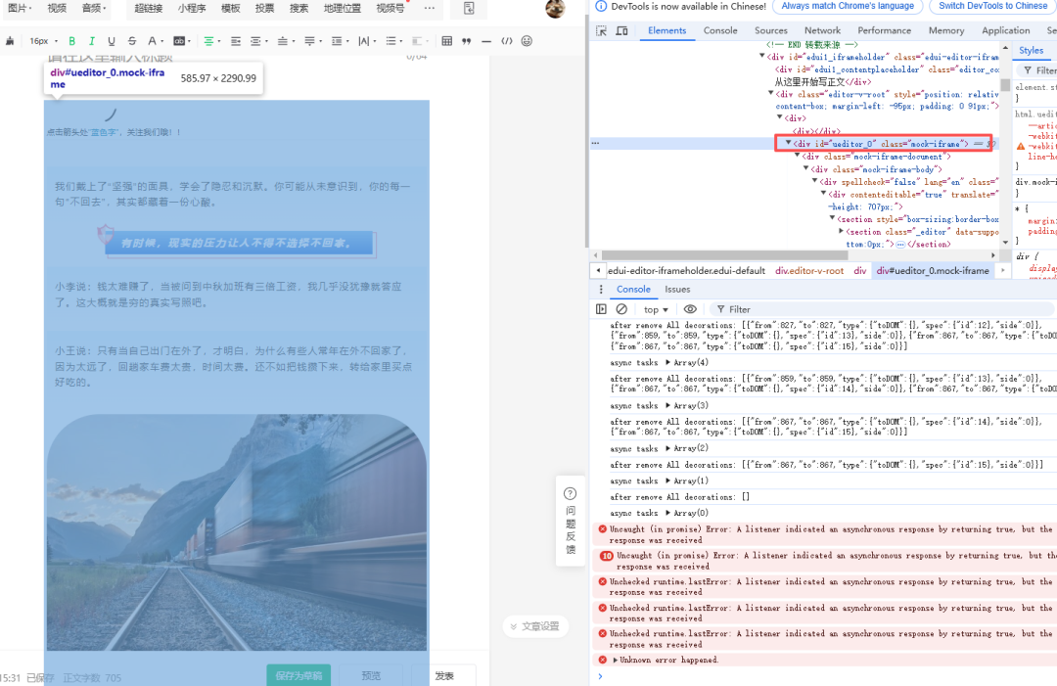
Task: Switch to the DevTools Performance tab
Action: (x=885, y=31)
